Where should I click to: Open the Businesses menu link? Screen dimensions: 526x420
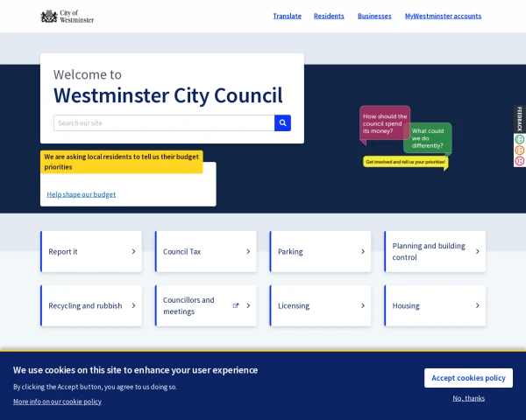click(x=374, y=16)
